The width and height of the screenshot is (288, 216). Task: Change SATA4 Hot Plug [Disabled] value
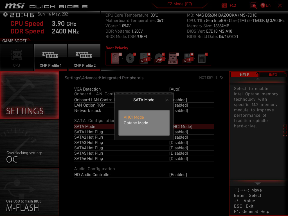[179, 148]
